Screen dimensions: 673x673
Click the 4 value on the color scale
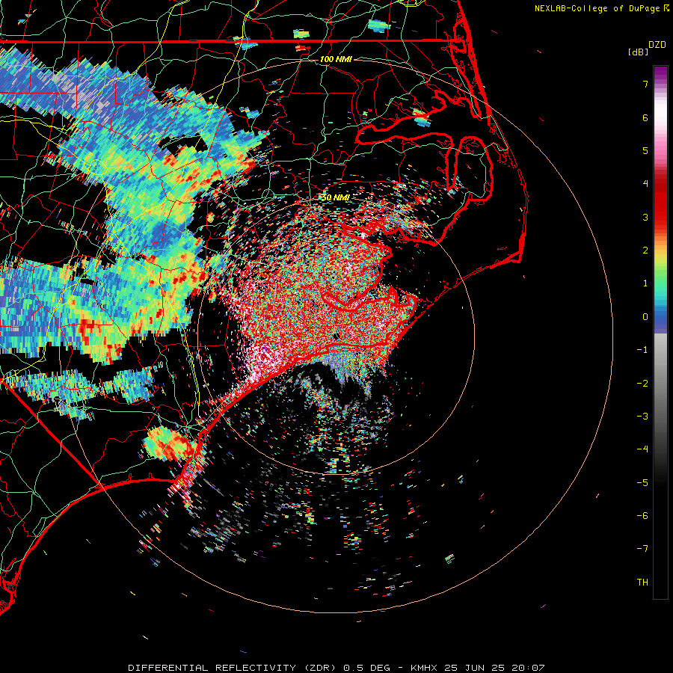[645, 184]
